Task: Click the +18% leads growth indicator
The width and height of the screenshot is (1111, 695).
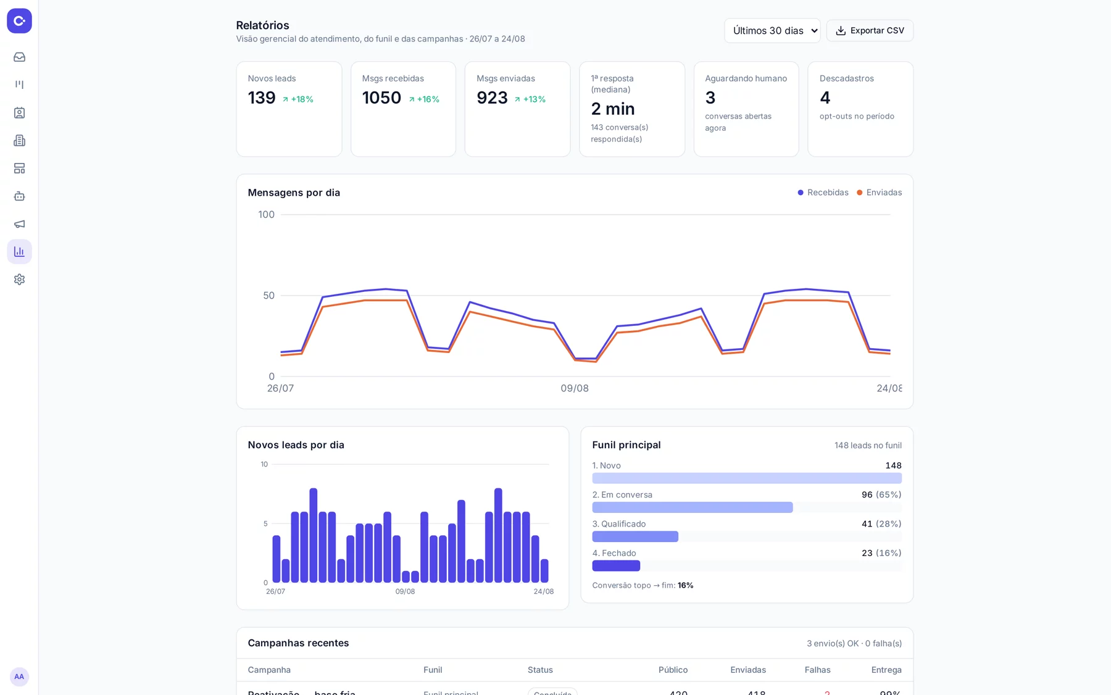Action: (298, 99)
